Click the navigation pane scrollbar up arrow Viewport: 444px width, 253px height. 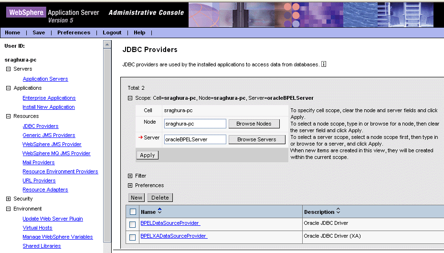[x=107, y=44]
